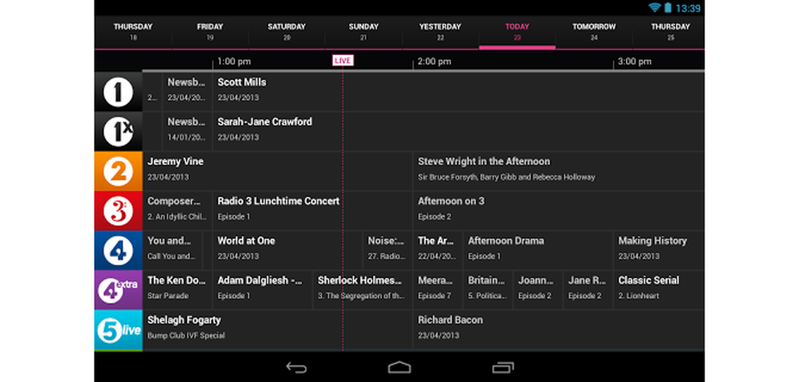Tap the 13:39 status bar clock
This screenshot has width=799, height=382.
click(688, 8)
